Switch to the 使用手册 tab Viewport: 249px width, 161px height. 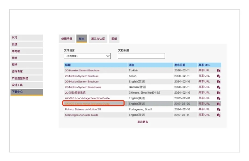pyautogui.click(x=67, y=39)
